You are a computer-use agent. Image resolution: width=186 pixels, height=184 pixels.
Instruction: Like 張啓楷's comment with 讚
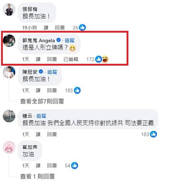[46, 28]
